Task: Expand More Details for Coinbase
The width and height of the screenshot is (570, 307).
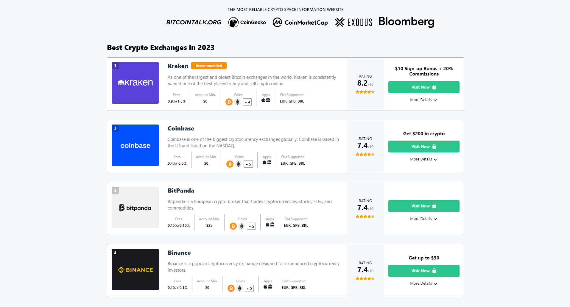Action: [x=423, y=159]
